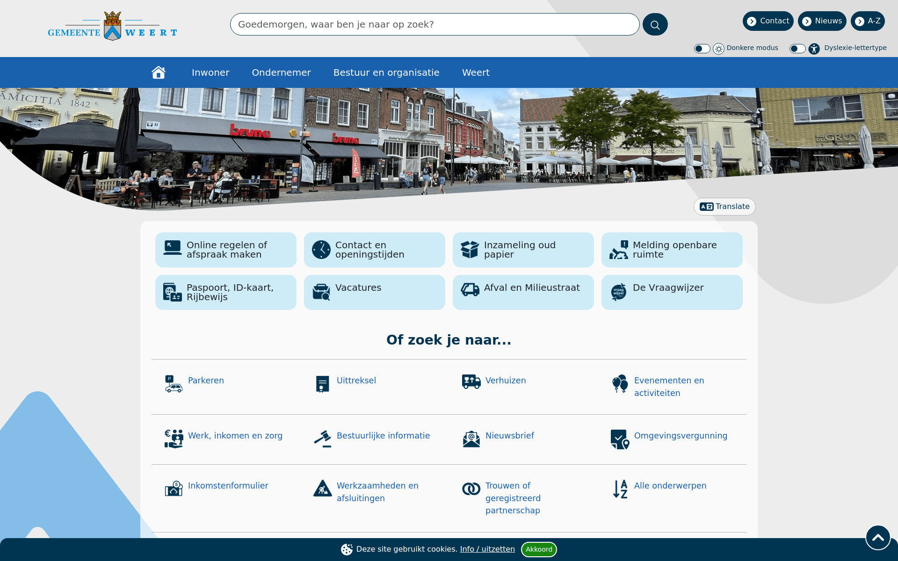898x561 pixels.
Task: Go to the home page via house icon
Action: click(x=159, y=72)
